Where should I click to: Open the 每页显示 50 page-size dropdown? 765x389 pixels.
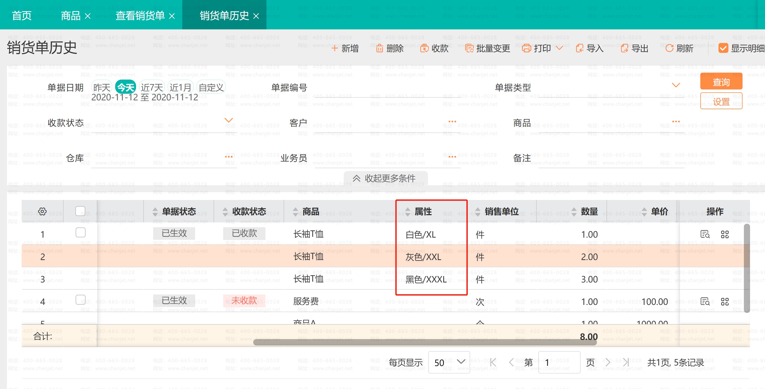click(449, 362)
